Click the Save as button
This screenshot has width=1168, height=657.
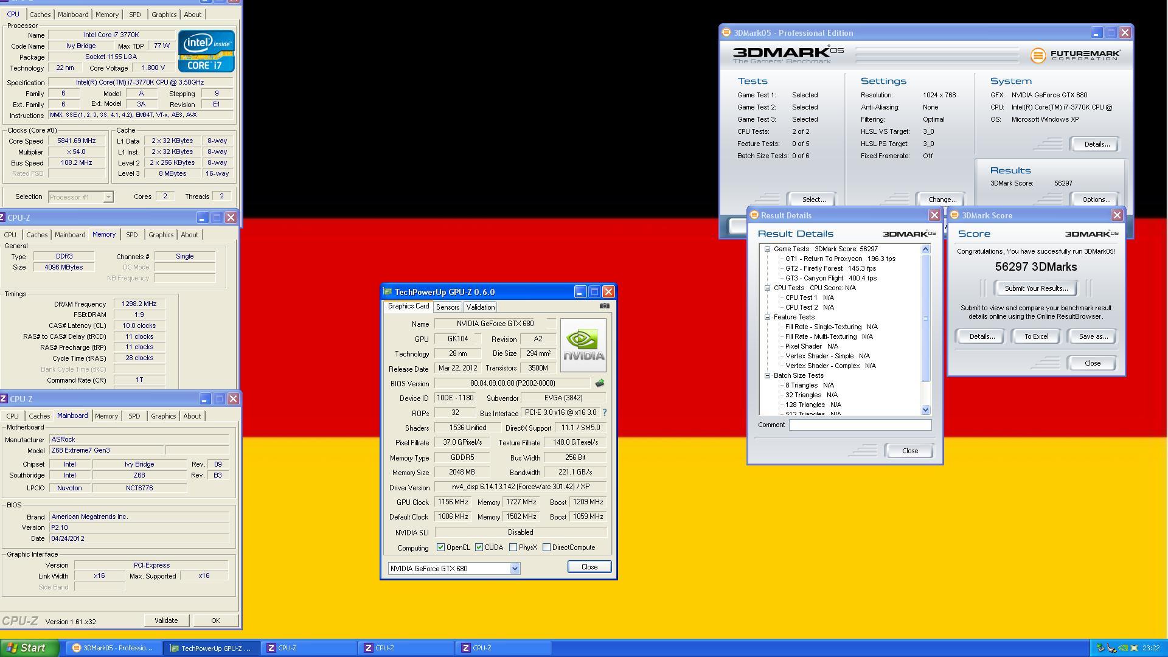point(1093,336)
